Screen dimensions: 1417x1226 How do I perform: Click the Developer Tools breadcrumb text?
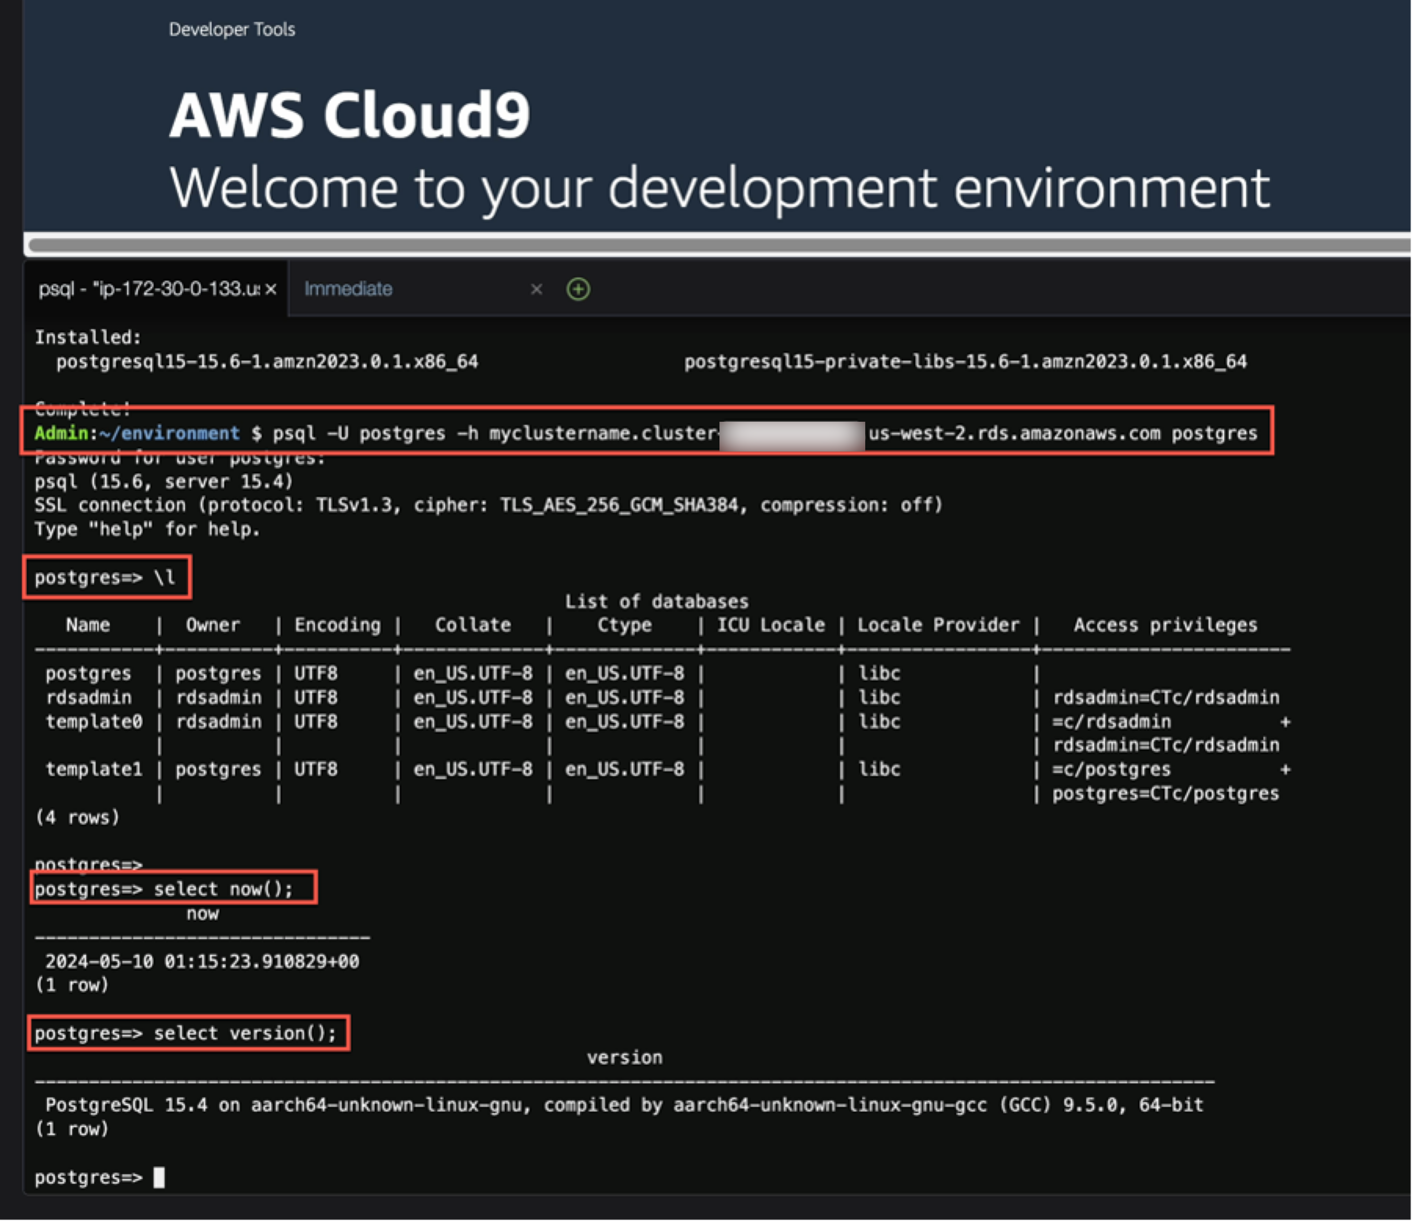(232, 29)
